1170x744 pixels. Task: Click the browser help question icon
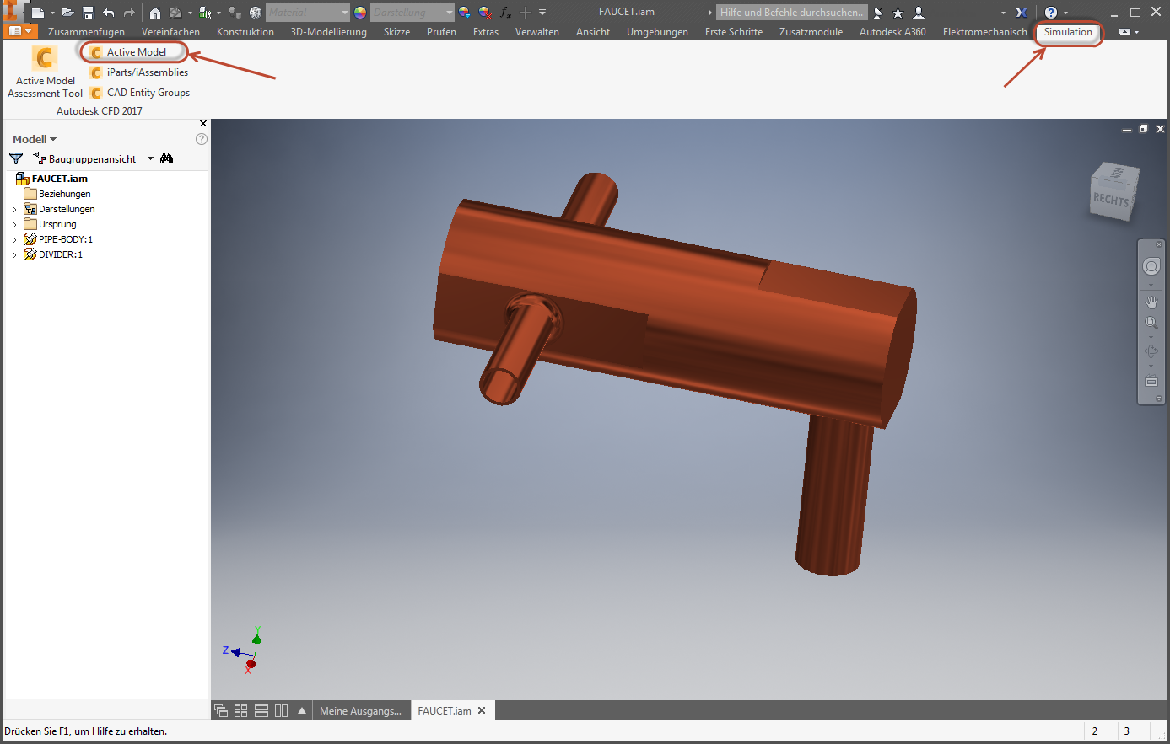[201, 139]
